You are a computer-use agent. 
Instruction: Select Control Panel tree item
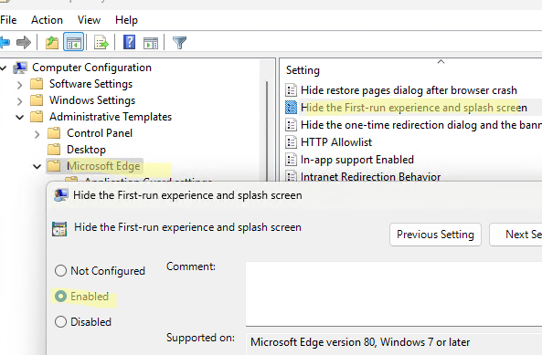(100, 133)
